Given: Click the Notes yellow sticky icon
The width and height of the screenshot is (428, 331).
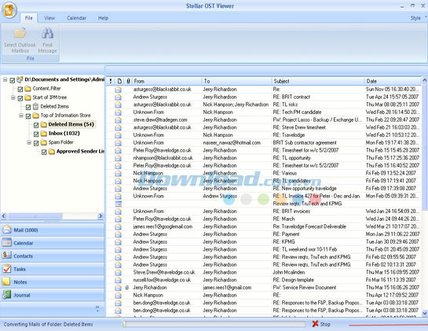Looking at the screenshot, I should click(6, 281).
